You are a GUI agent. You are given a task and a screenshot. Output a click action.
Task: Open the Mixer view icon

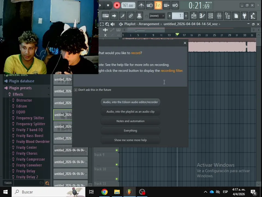[219, 16]
